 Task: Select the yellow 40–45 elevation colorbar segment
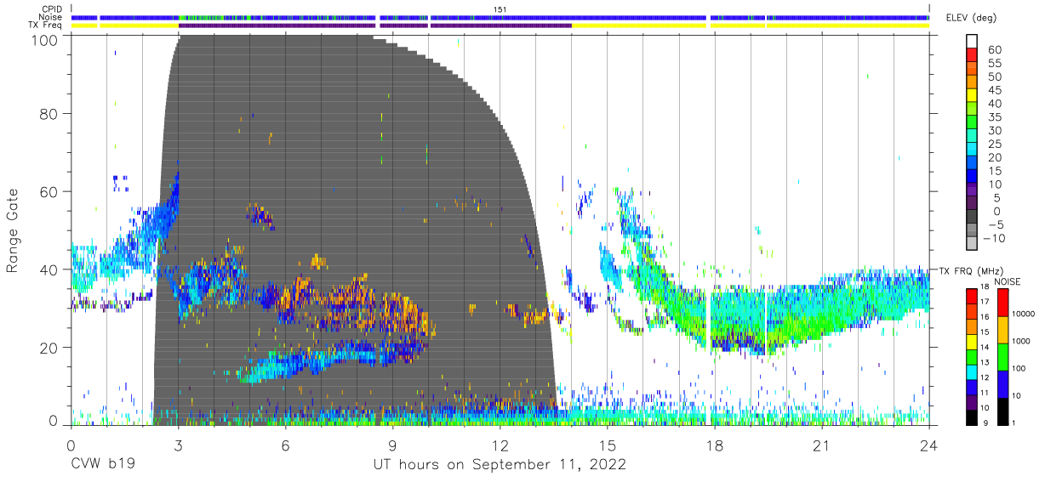[x=972, y=96]
